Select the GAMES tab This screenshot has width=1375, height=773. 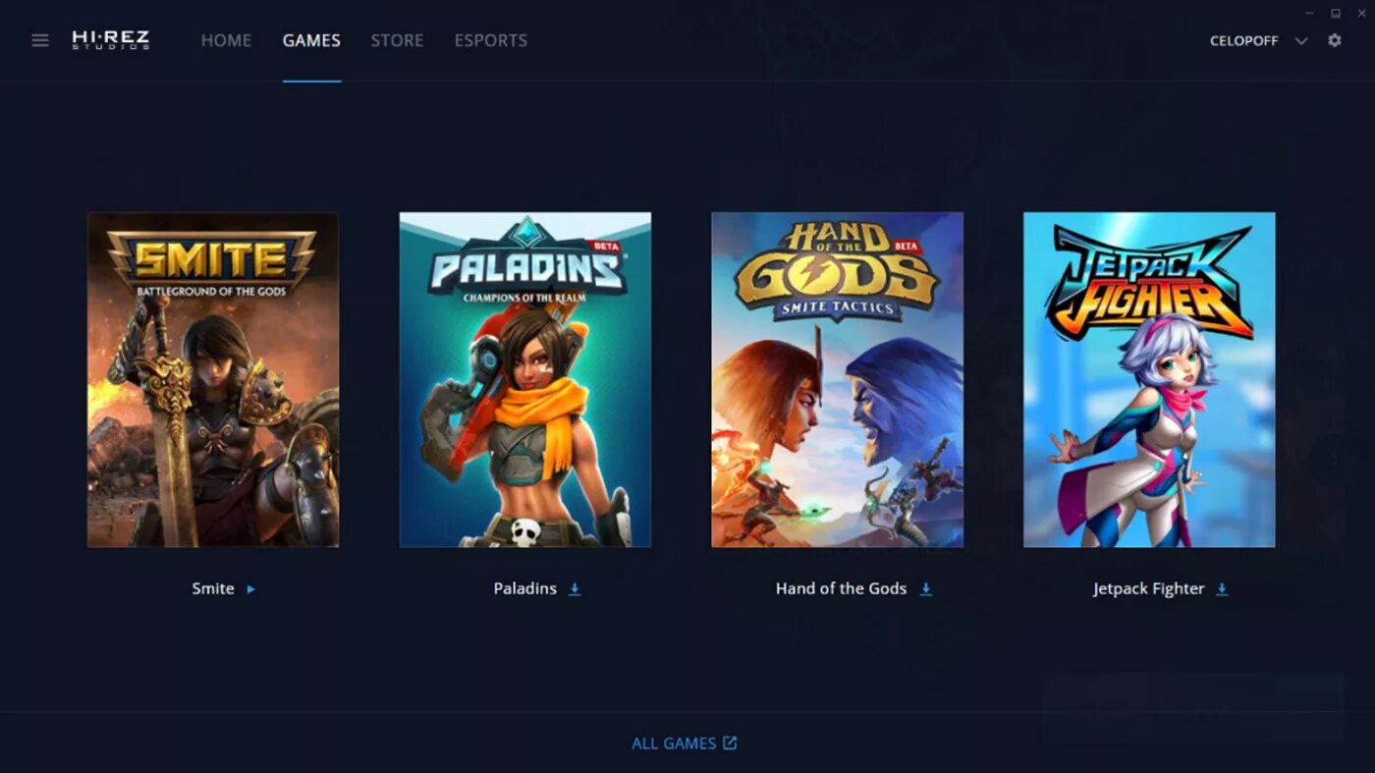311,40
